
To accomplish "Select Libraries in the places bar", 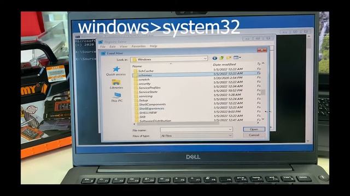I will pyautogui.click(x=116, y=85).
